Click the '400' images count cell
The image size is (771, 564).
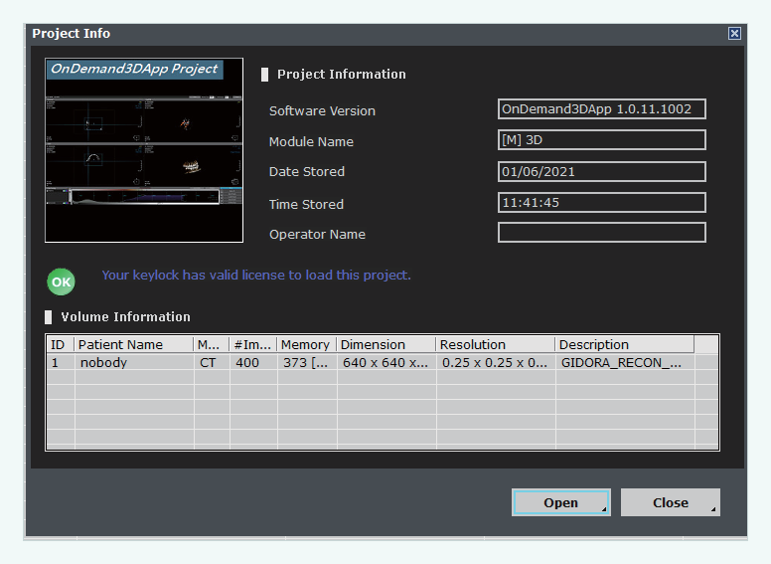pos(253,363)
